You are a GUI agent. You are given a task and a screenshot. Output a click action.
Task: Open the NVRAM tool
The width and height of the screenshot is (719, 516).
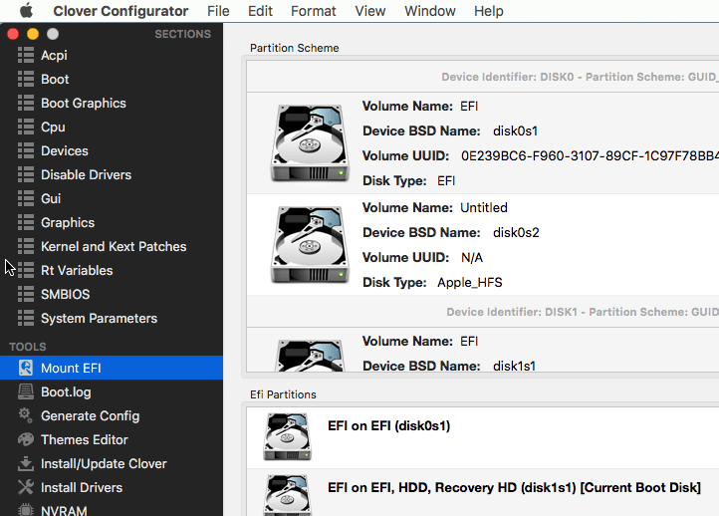tap(112, 508)
